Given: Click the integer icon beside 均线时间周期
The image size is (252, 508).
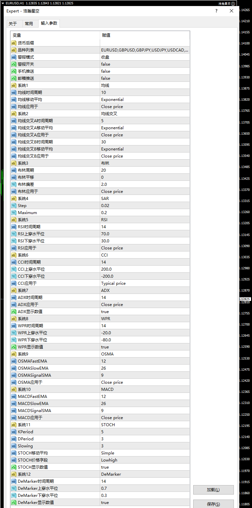Looking at the screenshot, I should pos(14,93).
